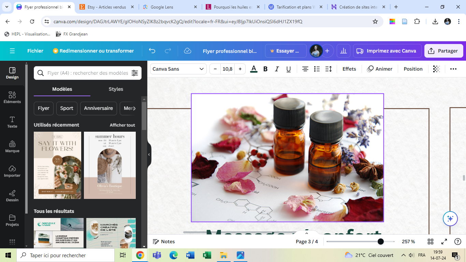Open the Design sidebar panel
Screen dimensions: 466x262
pos(12,73)
